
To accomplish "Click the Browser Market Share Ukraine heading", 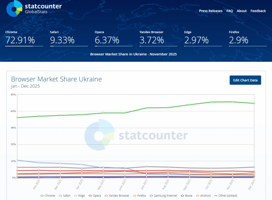I will (56, 79).
